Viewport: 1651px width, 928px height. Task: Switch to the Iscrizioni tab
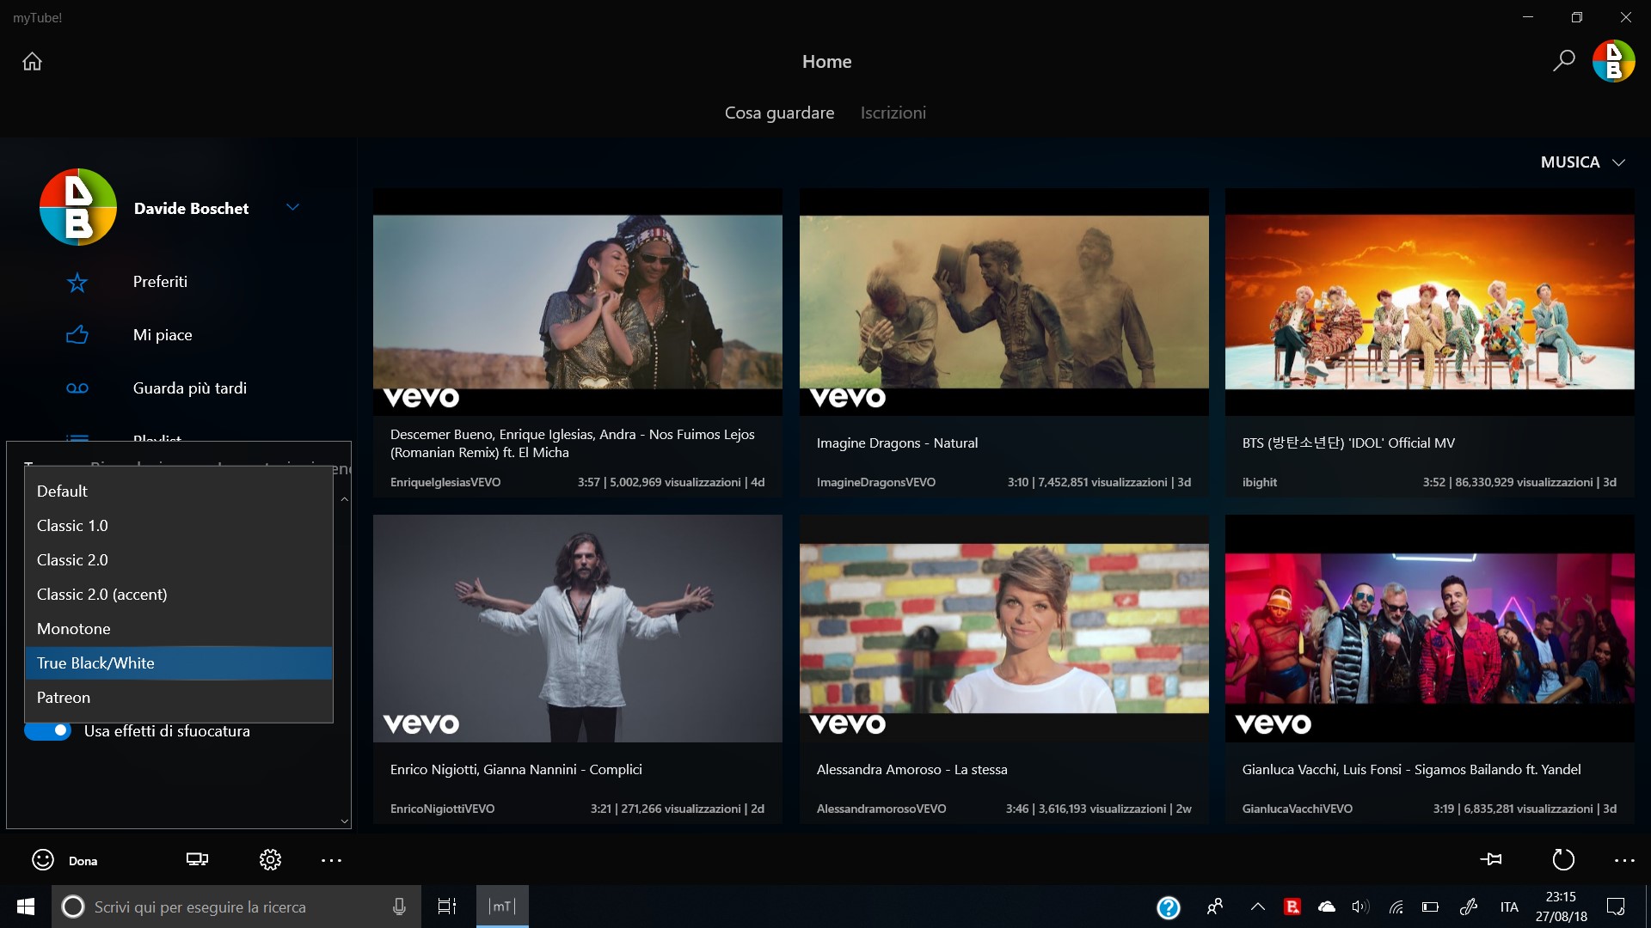click(x=893, y=113)
